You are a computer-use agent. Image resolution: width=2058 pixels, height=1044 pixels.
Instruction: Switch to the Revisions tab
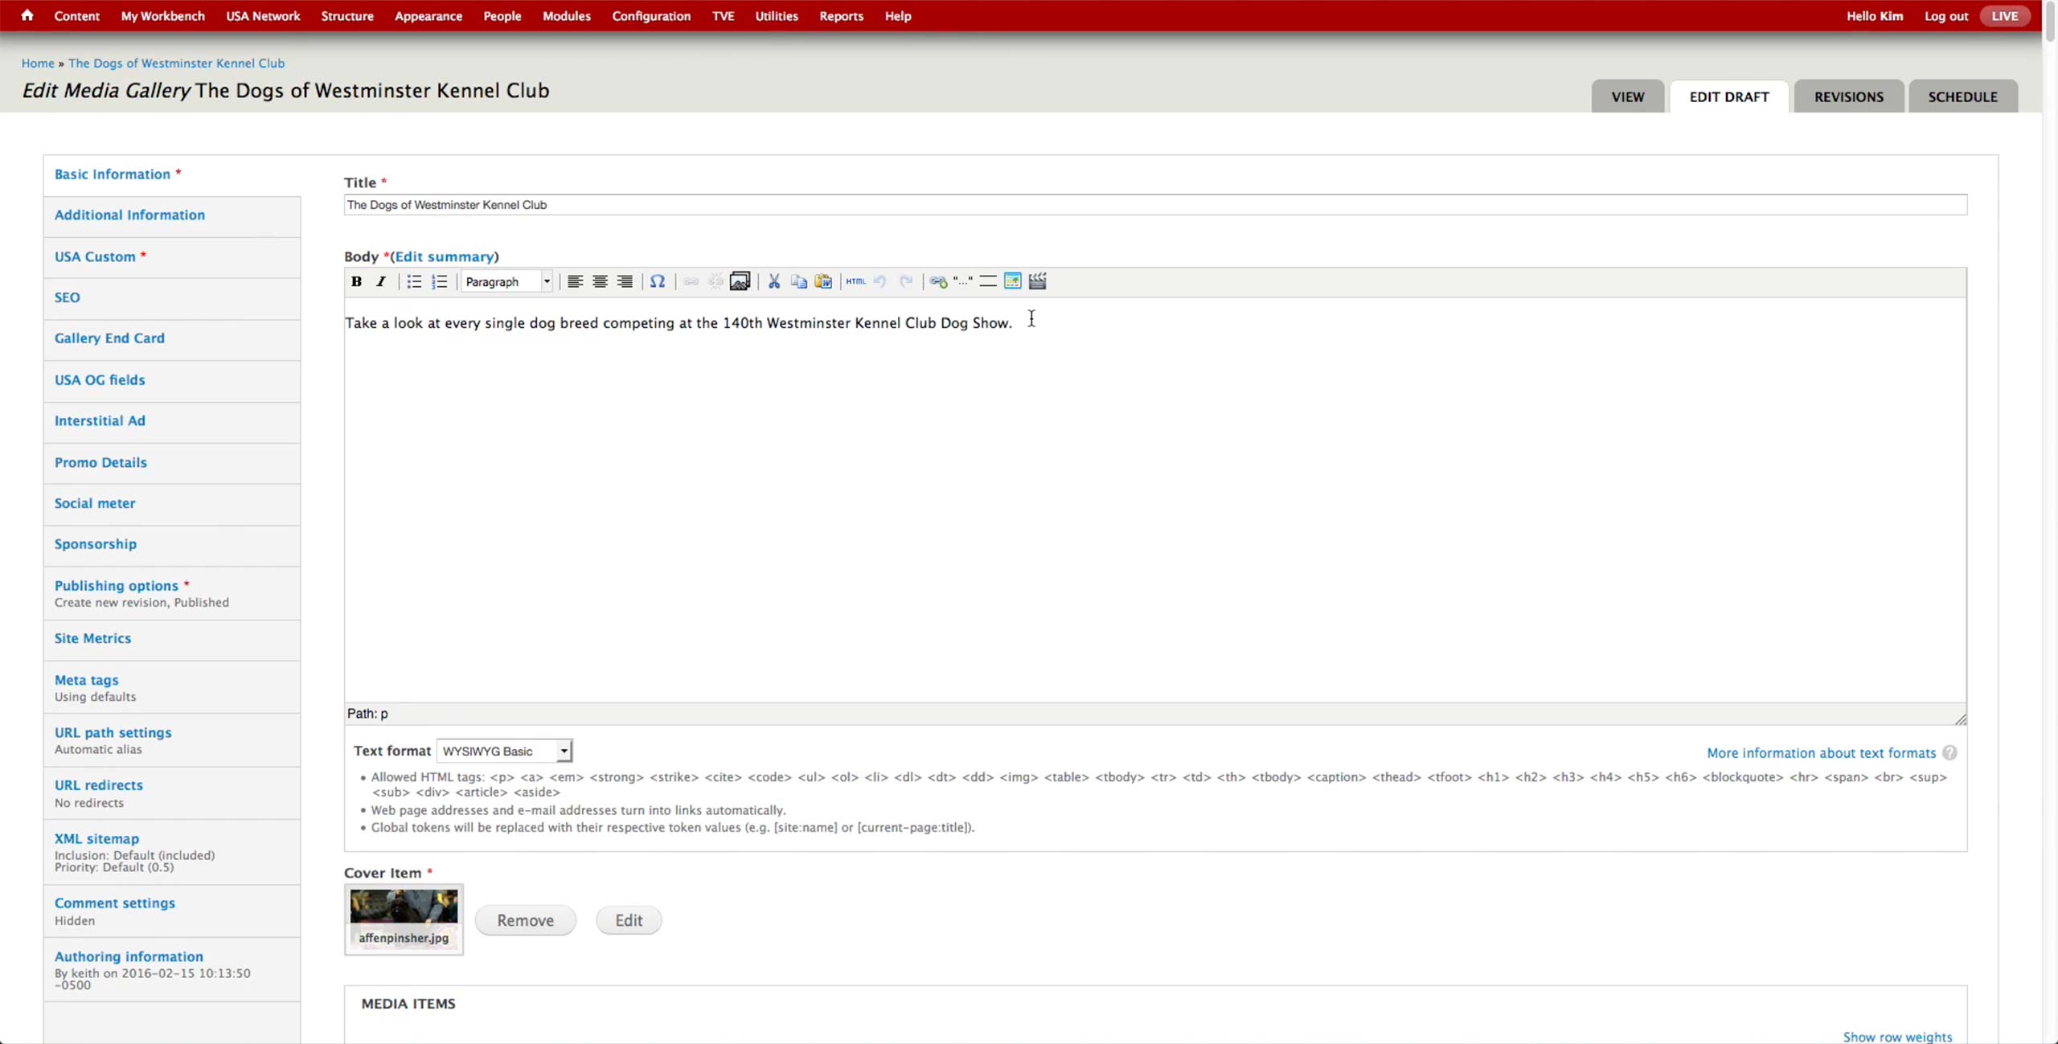1848,96
